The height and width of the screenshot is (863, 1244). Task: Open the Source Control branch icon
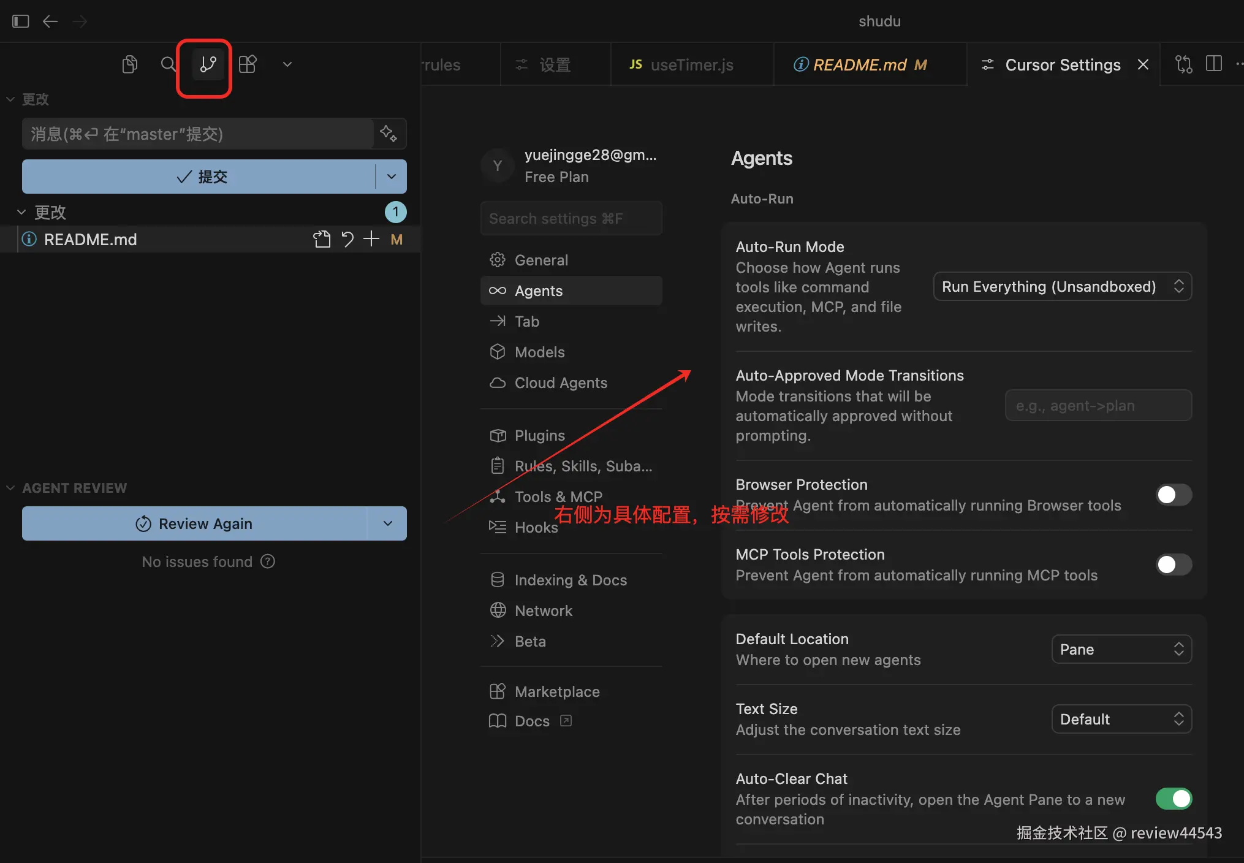point(208,64)
